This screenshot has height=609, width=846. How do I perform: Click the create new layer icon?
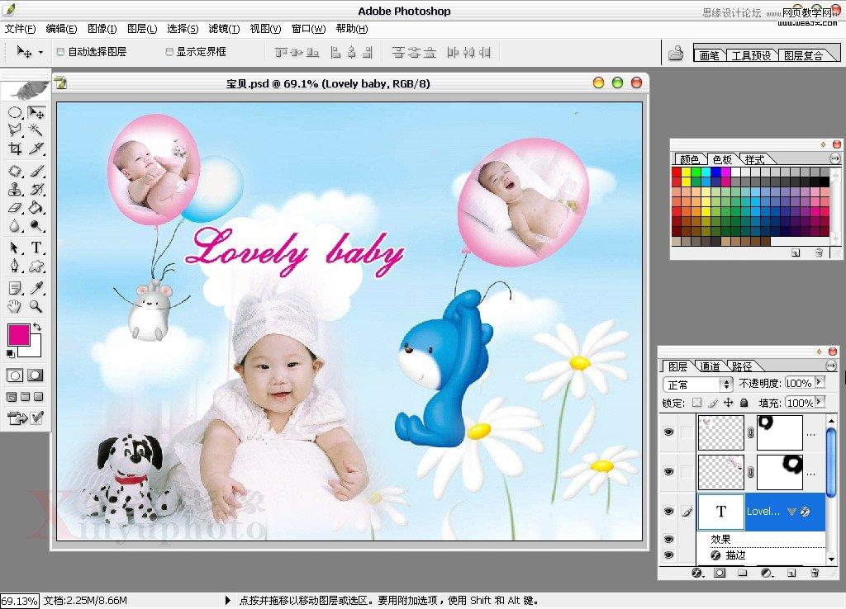click(790, 571)
